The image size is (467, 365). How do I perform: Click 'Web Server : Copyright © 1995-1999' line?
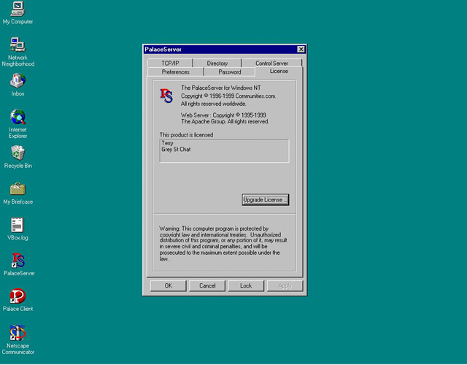(x=223, y=115)
